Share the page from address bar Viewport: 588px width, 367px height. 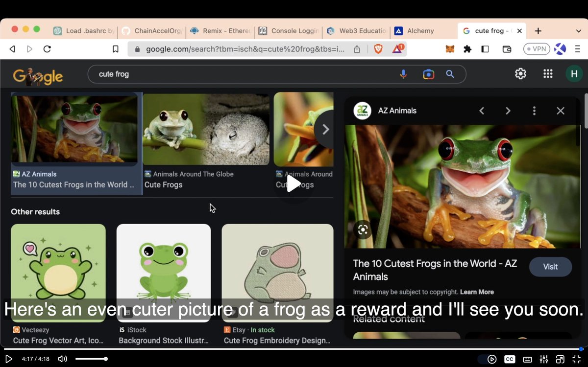coord(357,49)
